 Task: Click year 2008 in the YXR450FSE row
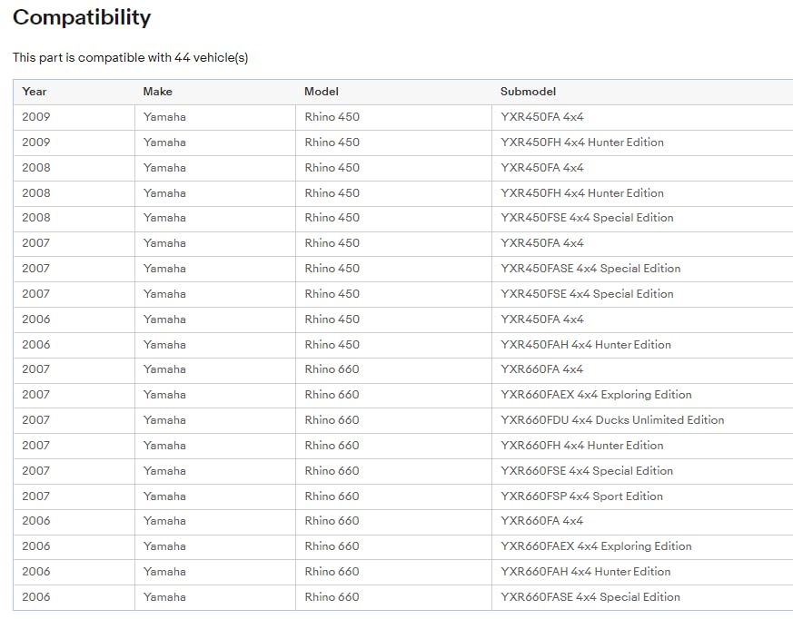coord(36,218)
